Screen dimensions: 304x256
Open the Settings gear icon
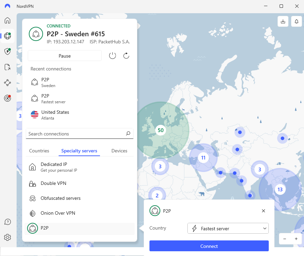click(x=7, y=237)
